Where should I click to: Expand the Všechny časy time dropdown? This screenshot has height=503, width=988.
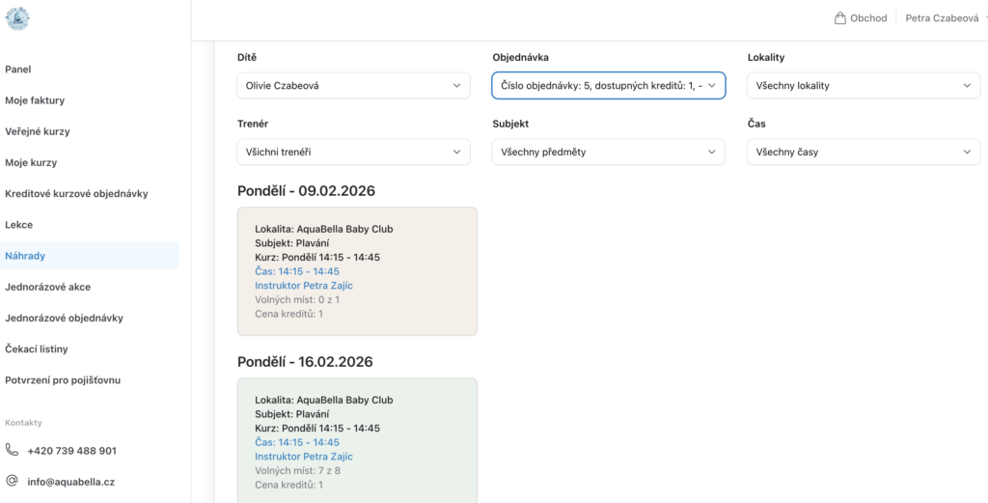[864, 152]
